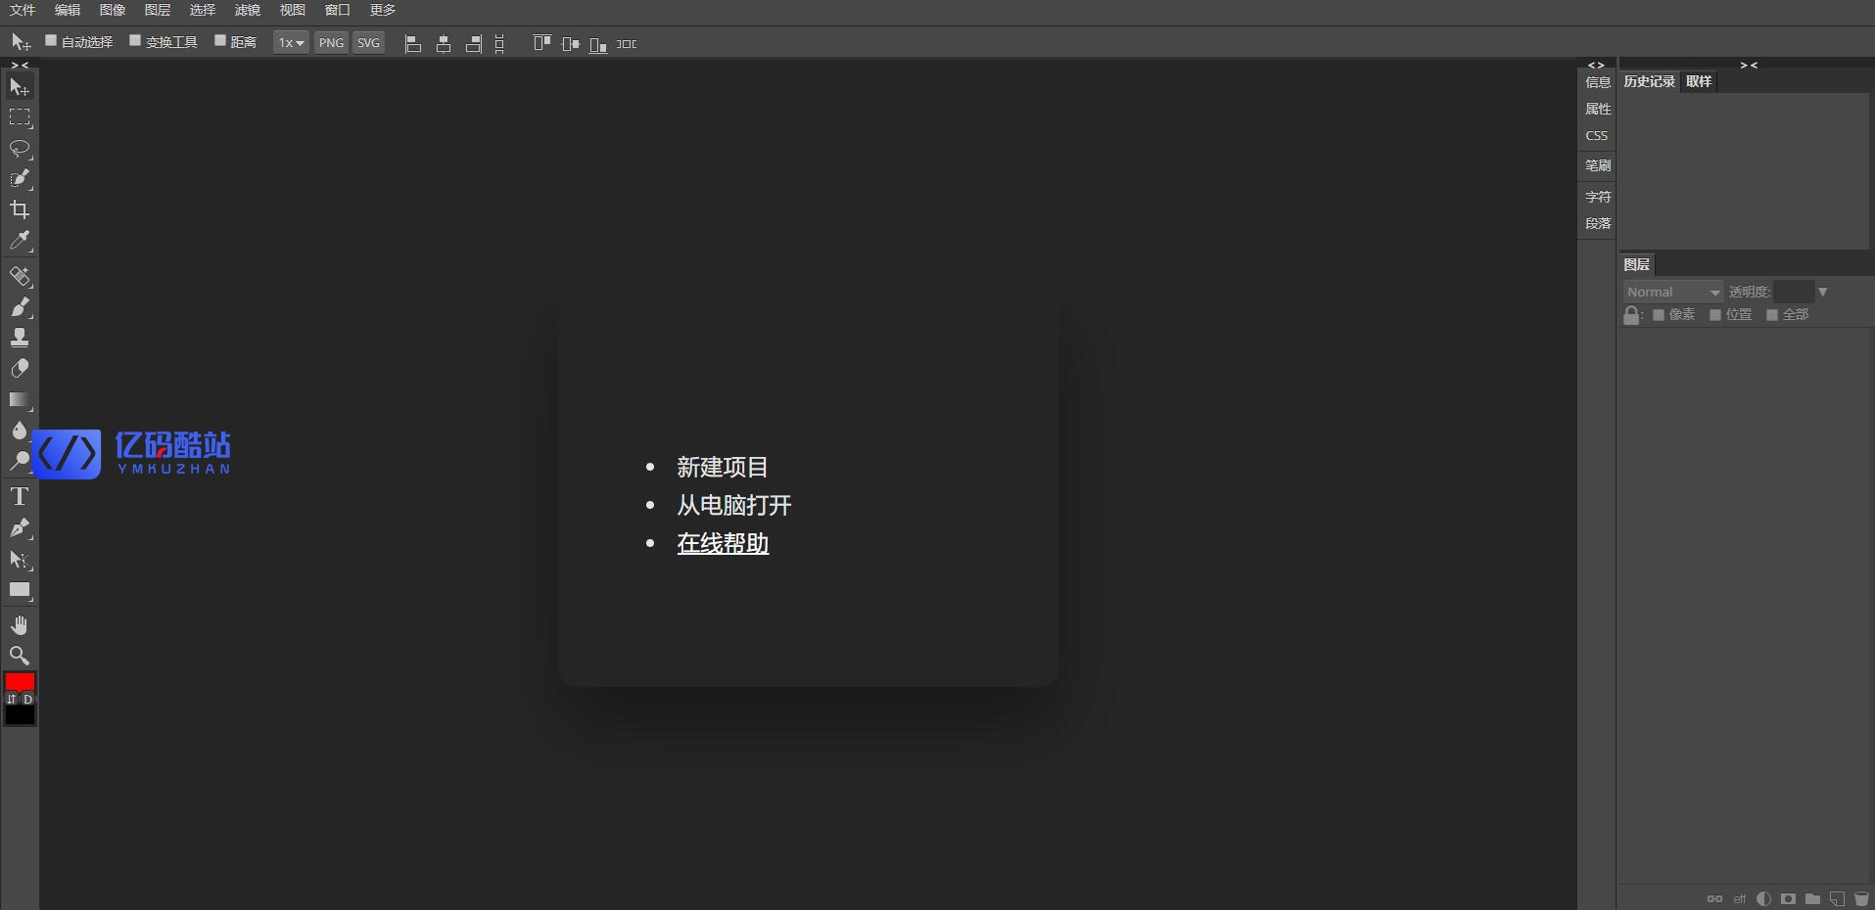Select the Eyedropper tool
1875x910 pixels.
coord(20,241)
